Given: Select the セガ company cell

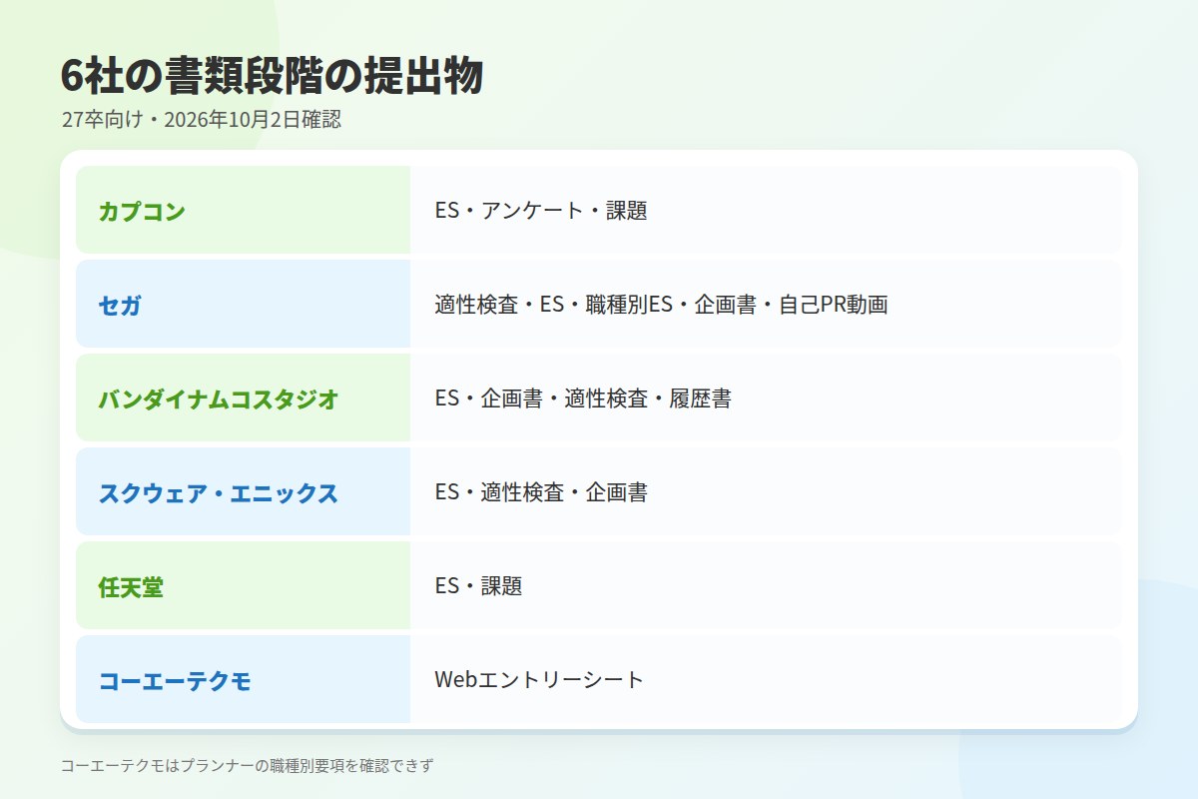Looking at the screenshot, I should point(243,304).
